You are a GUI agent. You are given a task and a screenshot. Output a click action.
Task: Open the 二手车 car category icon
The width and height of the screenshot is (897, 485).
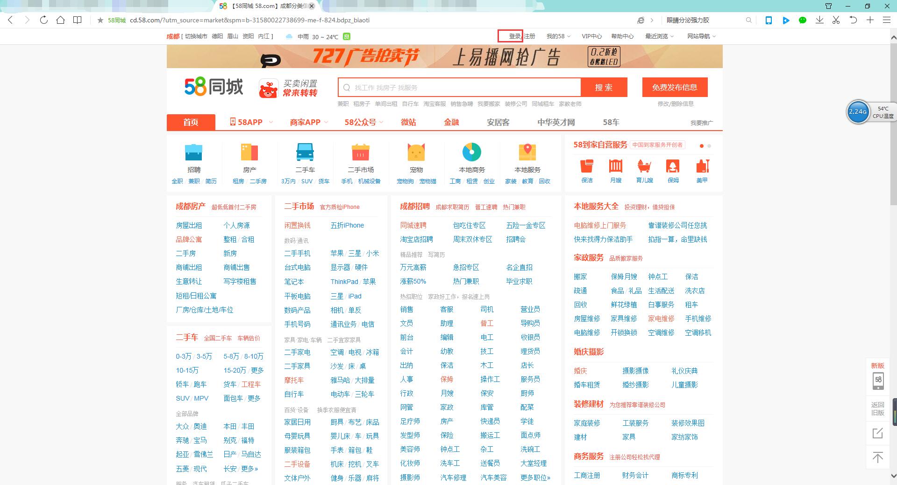(x=305, y=152)
